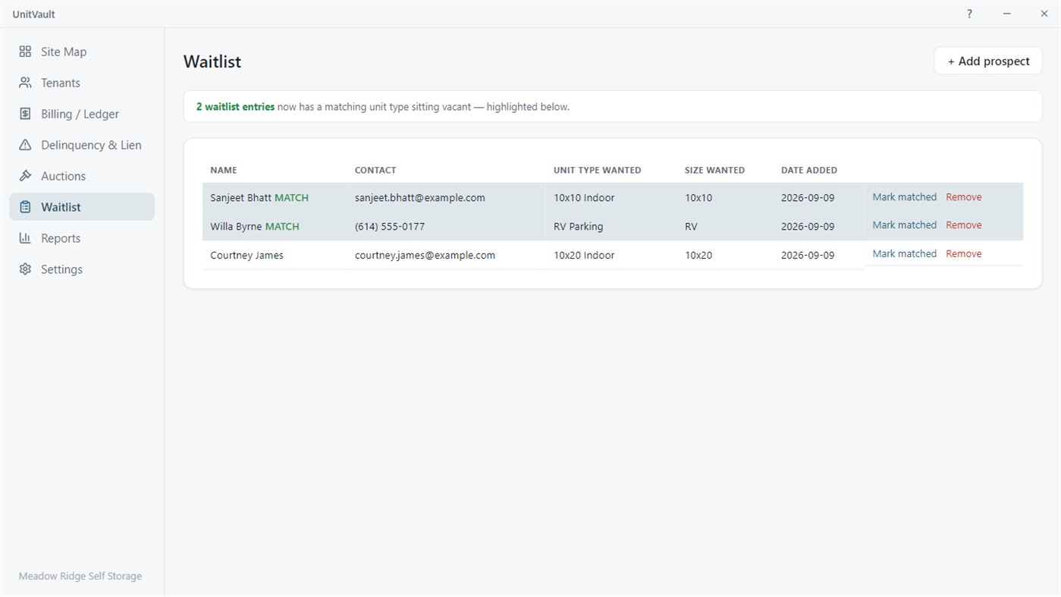Click the Waitlist clipboard icon

coord(25,207)
